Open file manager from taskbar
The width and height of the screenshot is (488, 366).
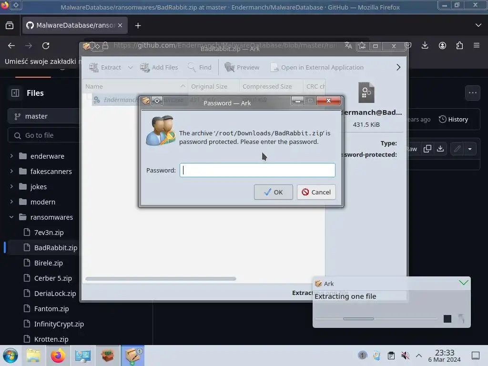coord(33,356)
